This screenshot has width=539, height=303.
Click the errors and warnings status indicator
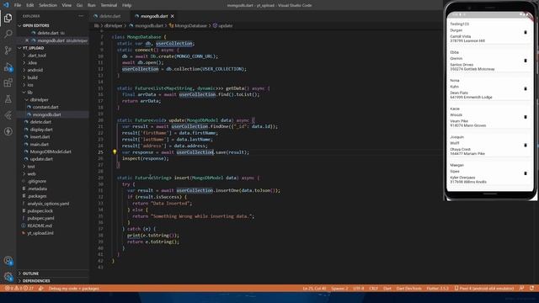coord(19,288)
